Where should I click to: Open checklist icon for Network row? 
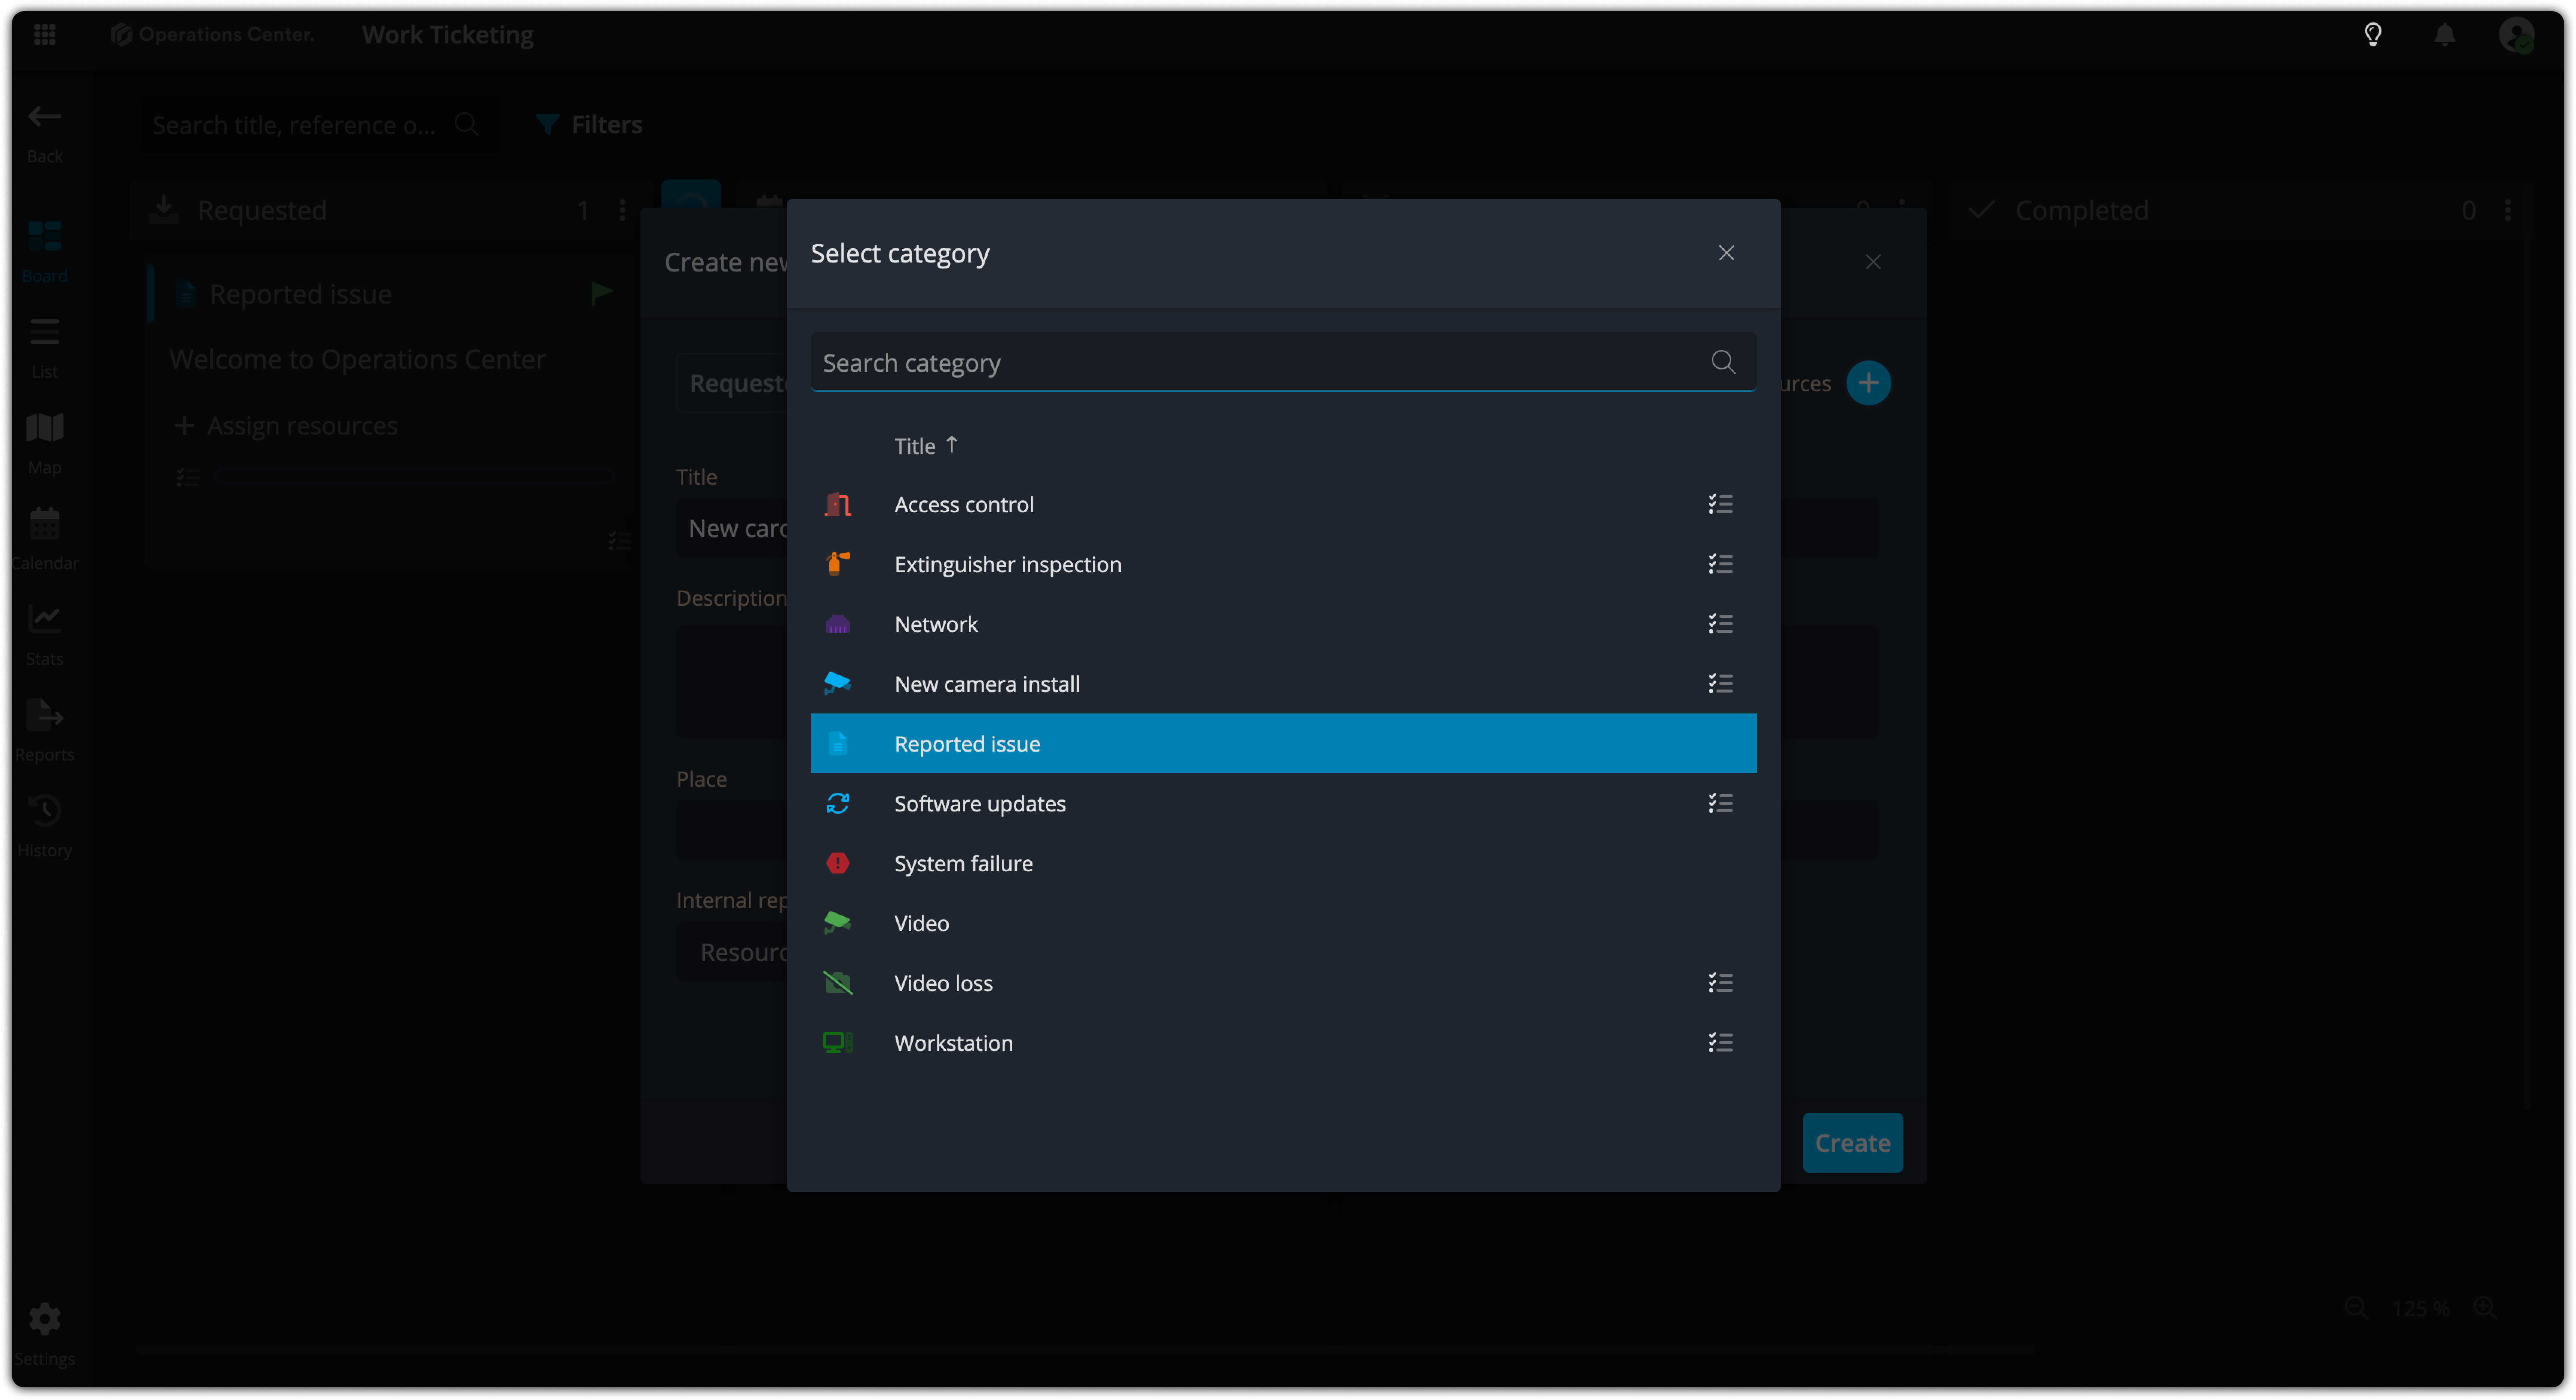click(1720, 624)
